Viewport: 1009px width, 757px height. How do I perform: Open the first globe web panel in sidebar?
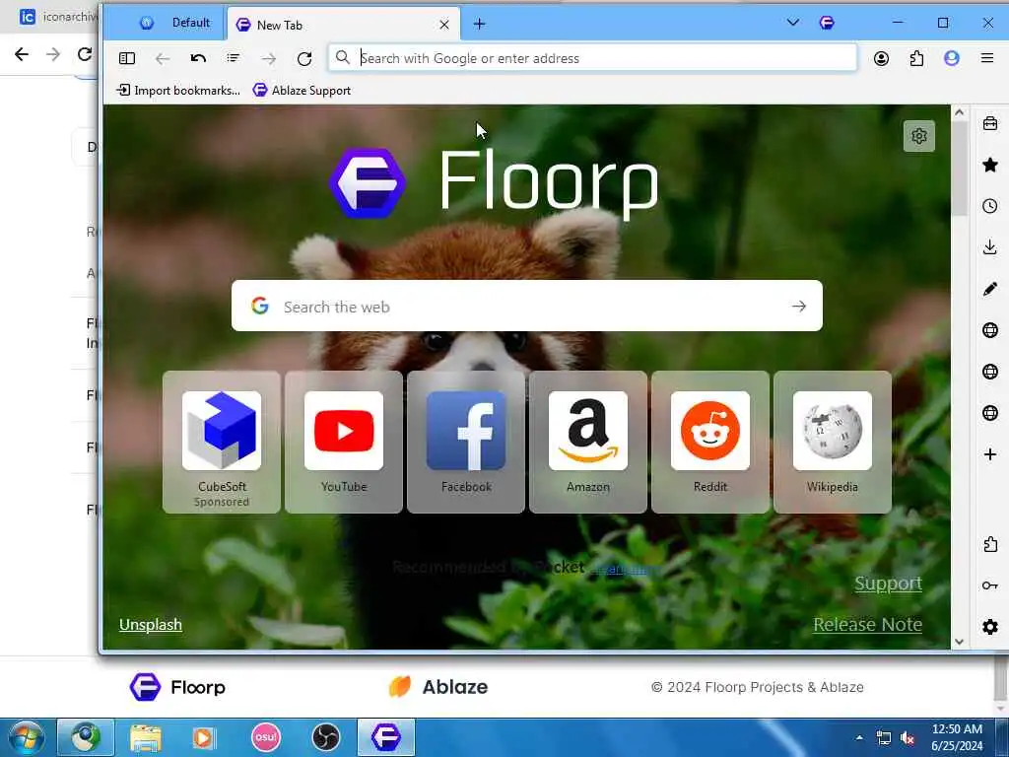click(x=990, y=330)
